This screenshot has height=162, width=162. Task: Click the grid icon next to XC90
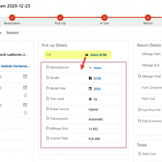click(x=90, y=78)
